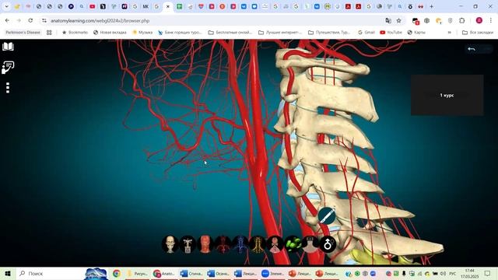Close the active anatomy tab
Image resolution: width=498 pixels, height=280 pixels.
[x=168, y=6]
